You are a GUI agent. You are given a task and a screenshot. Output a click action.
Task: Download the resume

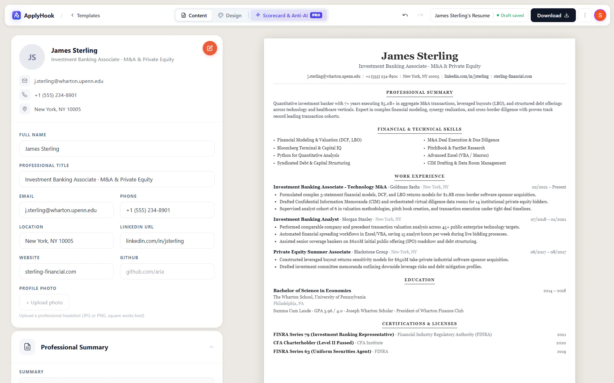pos(553,15)
